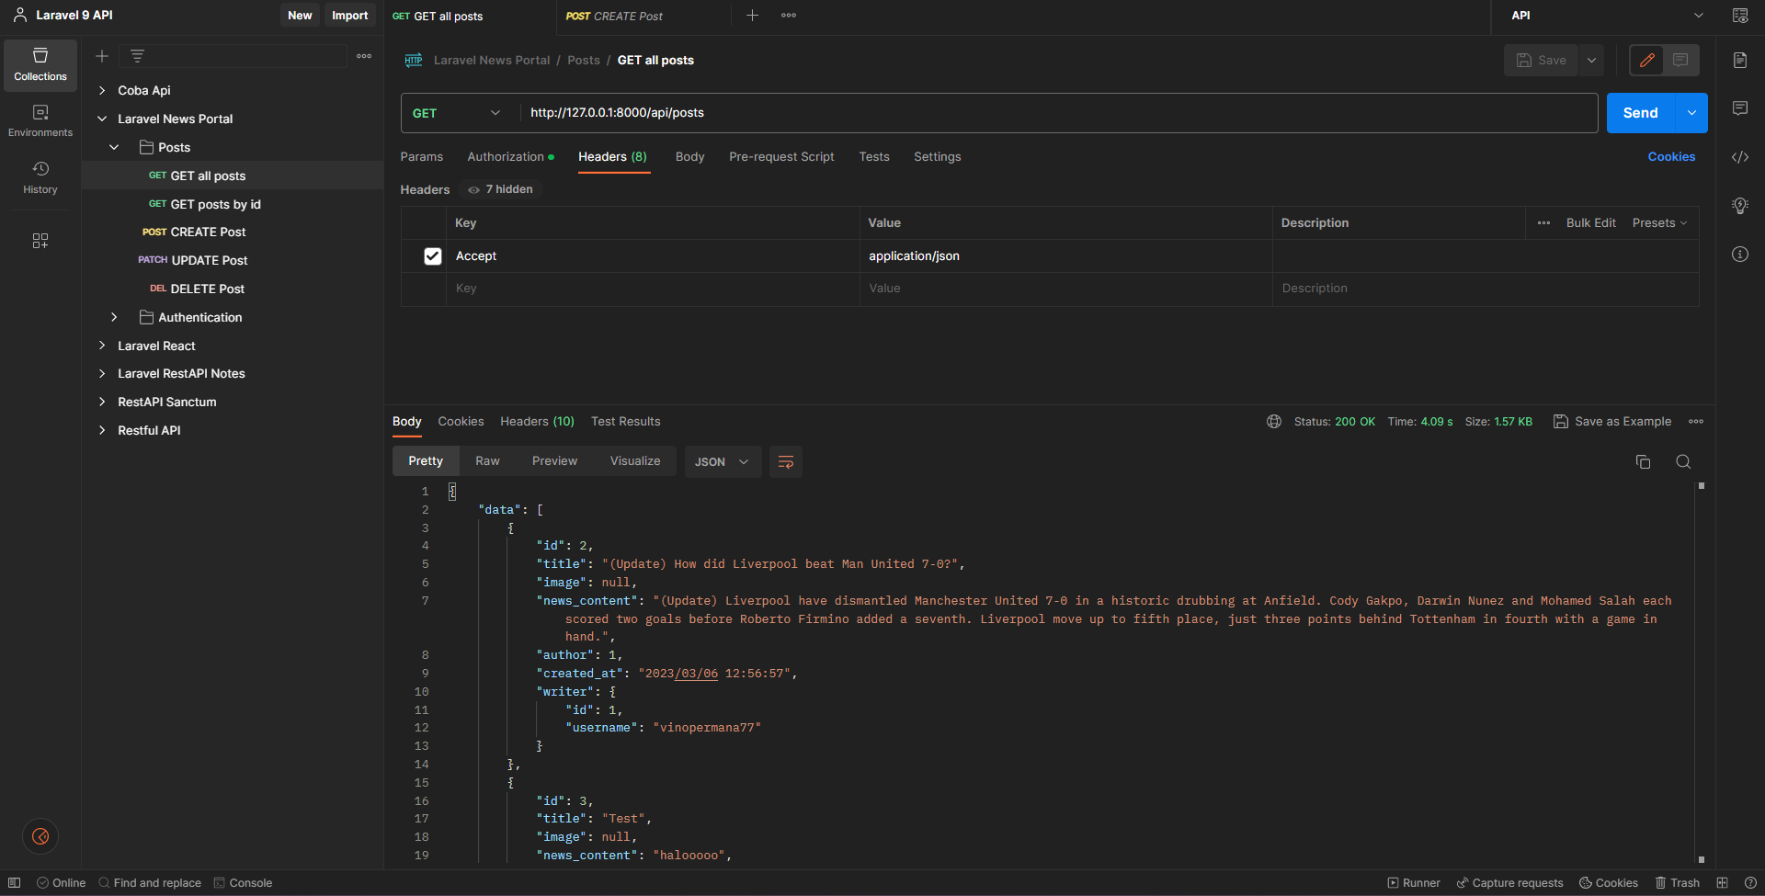Copy the response body with copy icon

point(1643,461)
